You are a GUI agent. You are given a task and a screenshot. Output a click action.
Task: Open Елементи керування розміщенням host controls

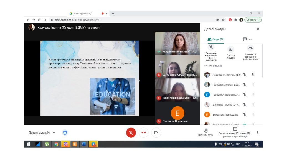[x=250, y=53]
